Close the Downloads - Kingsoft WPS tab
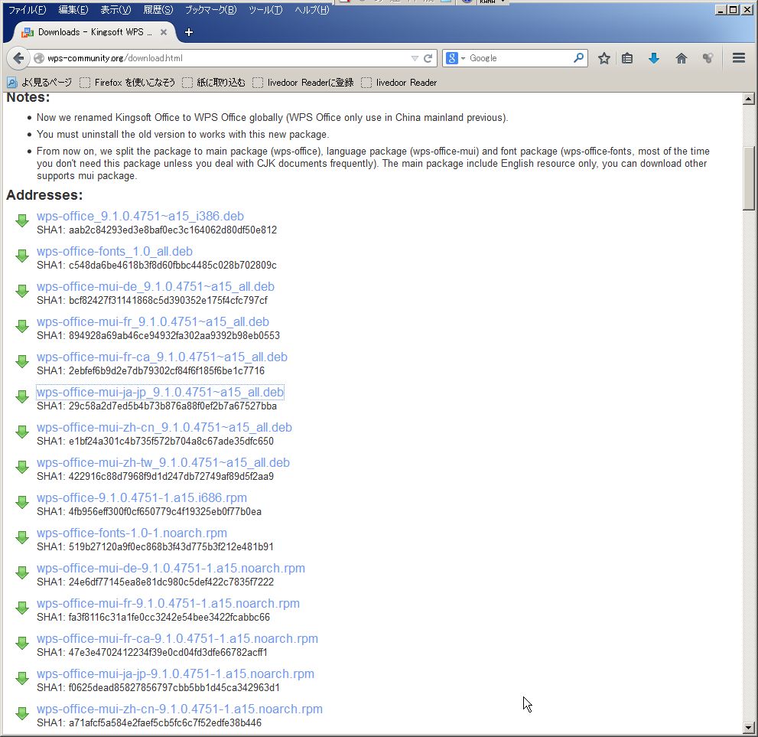Viewport: 758px width, 737px height. 164,32
